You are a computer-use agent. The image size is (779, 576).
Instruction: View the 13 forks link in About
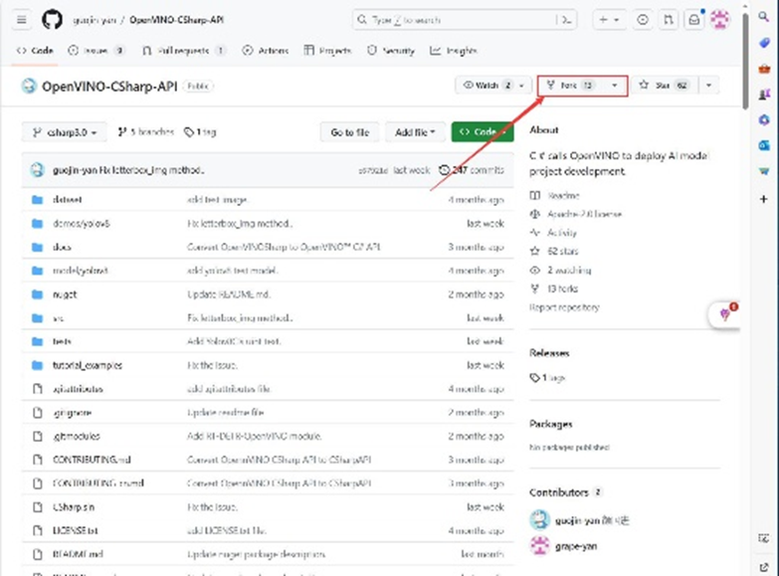[x=554, y=288]
